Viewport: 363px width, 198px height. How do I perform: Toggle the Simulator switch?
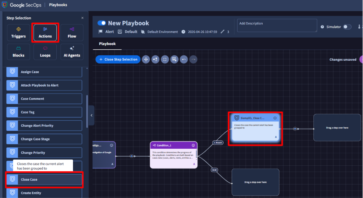(347, 27)
